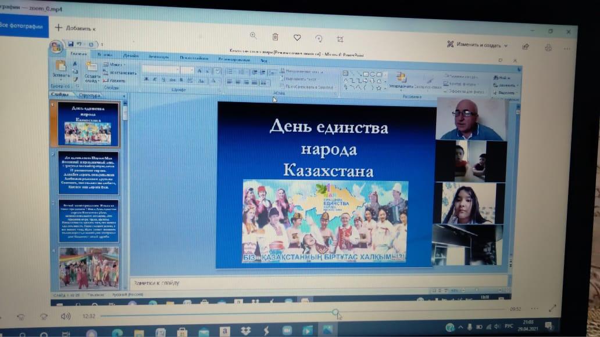The image size is (600, 337).
Task: Open the Photos top-right more options menu
Action: point(567,49)
